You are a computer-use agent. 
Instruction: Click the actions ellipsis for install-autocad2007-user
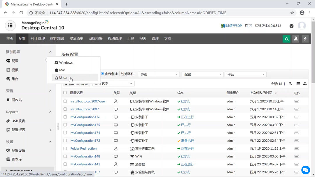[296, 101]
